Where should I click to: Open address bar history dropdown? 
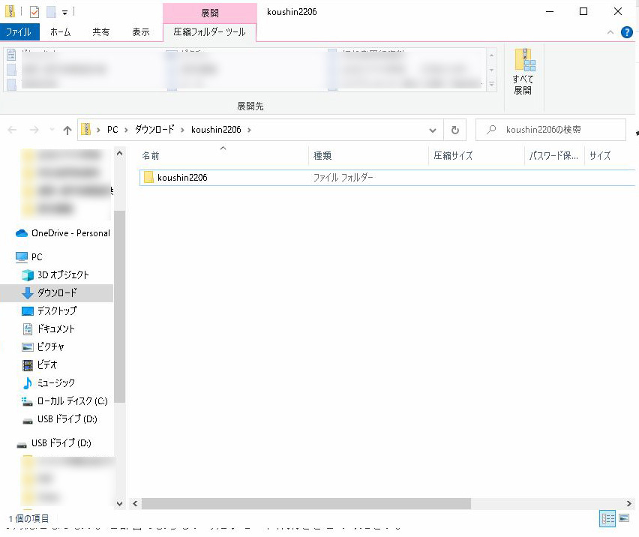tap(433, 130)
